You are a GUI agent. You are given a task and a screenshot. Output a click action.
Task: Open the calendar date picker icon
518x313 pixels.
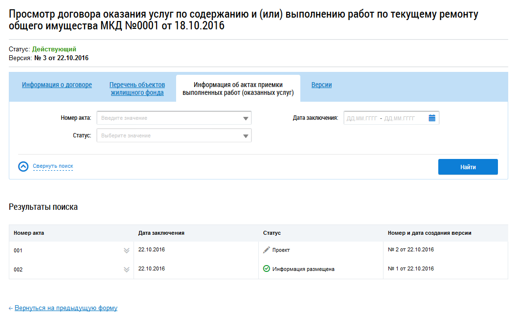coord(432,118)
